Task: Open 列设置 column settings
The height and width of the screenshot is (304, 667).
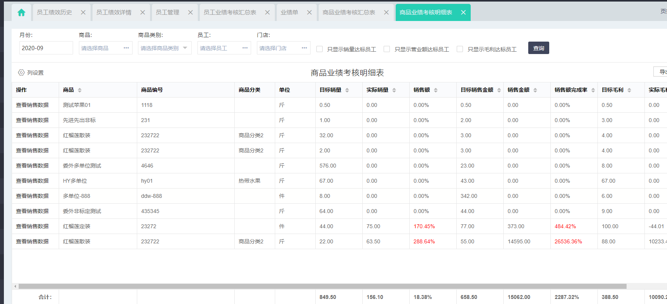Action: [31, 73]
